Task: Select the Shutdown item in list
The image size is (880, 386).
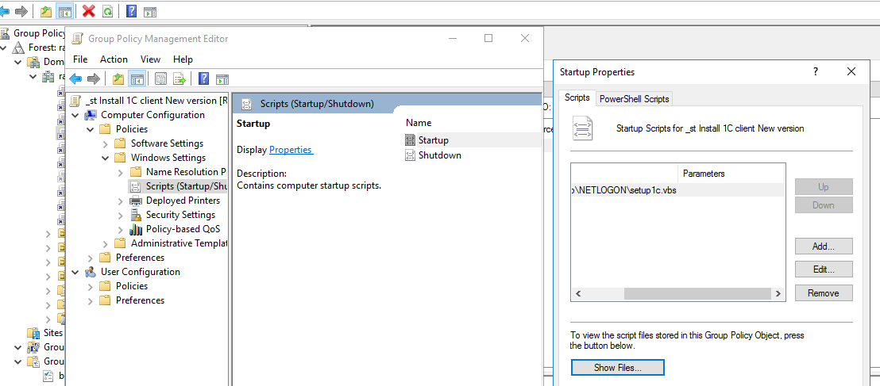Action: pyautogui.click(x=439, y=155)
